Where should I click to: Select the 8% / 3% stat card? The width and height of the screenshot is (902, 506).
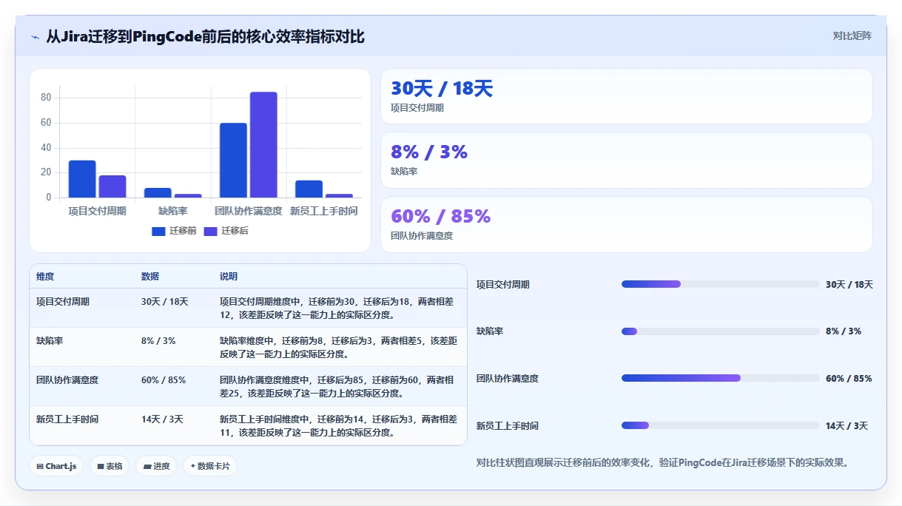(627, 160)
